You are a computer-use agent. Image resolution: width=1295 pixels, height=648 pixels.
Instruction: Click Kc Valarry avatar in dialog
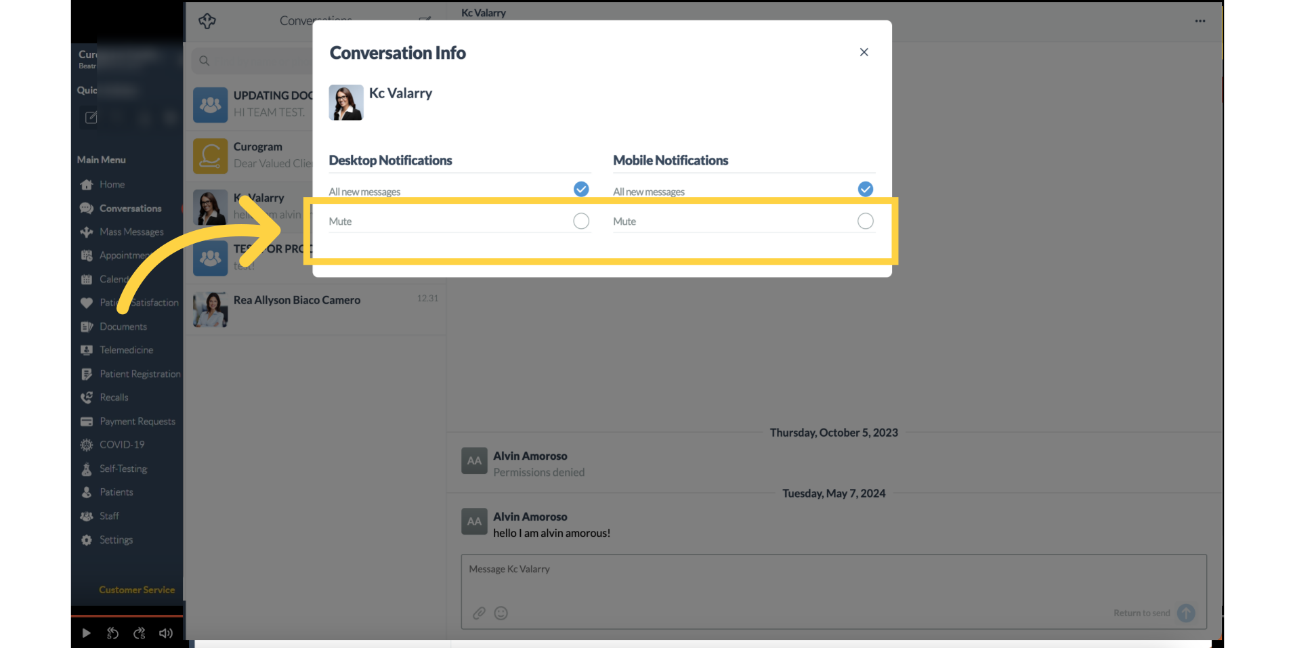click(x=346, y=102)
